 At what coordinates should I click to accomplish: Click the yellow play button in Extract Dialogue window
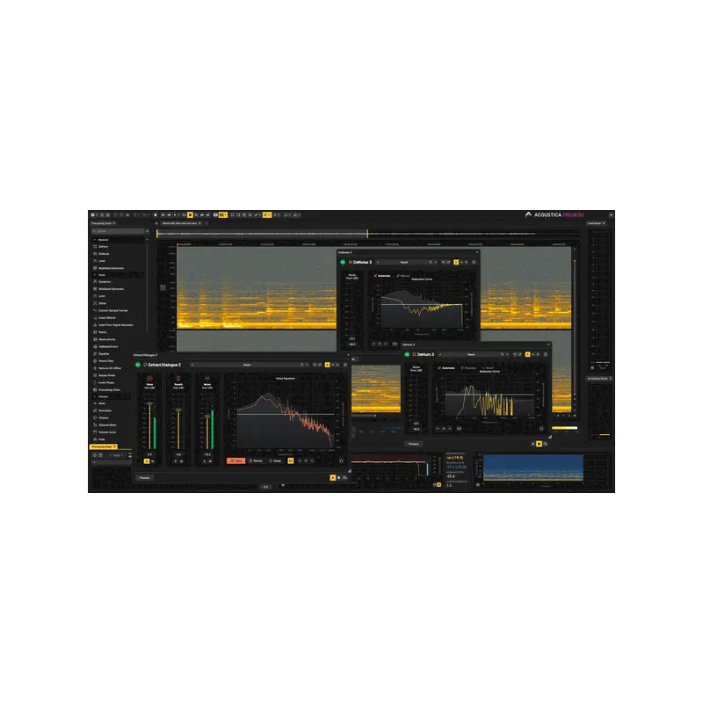click(333, 478)
